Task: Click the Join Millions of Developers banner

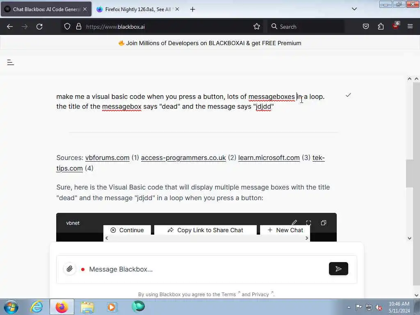Action: (210, 43)
